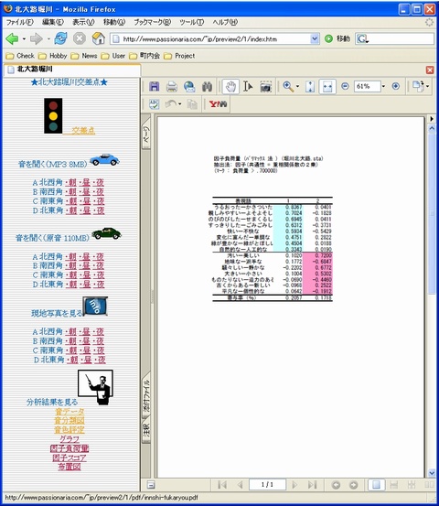439x506 pixels.
Task: Expand the zoom-in magnifier tool dropdown
Action: point(297,87)
